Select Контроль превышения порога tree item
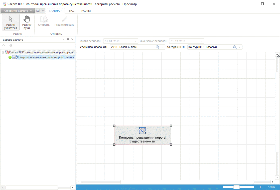 [x=46, y=57]
